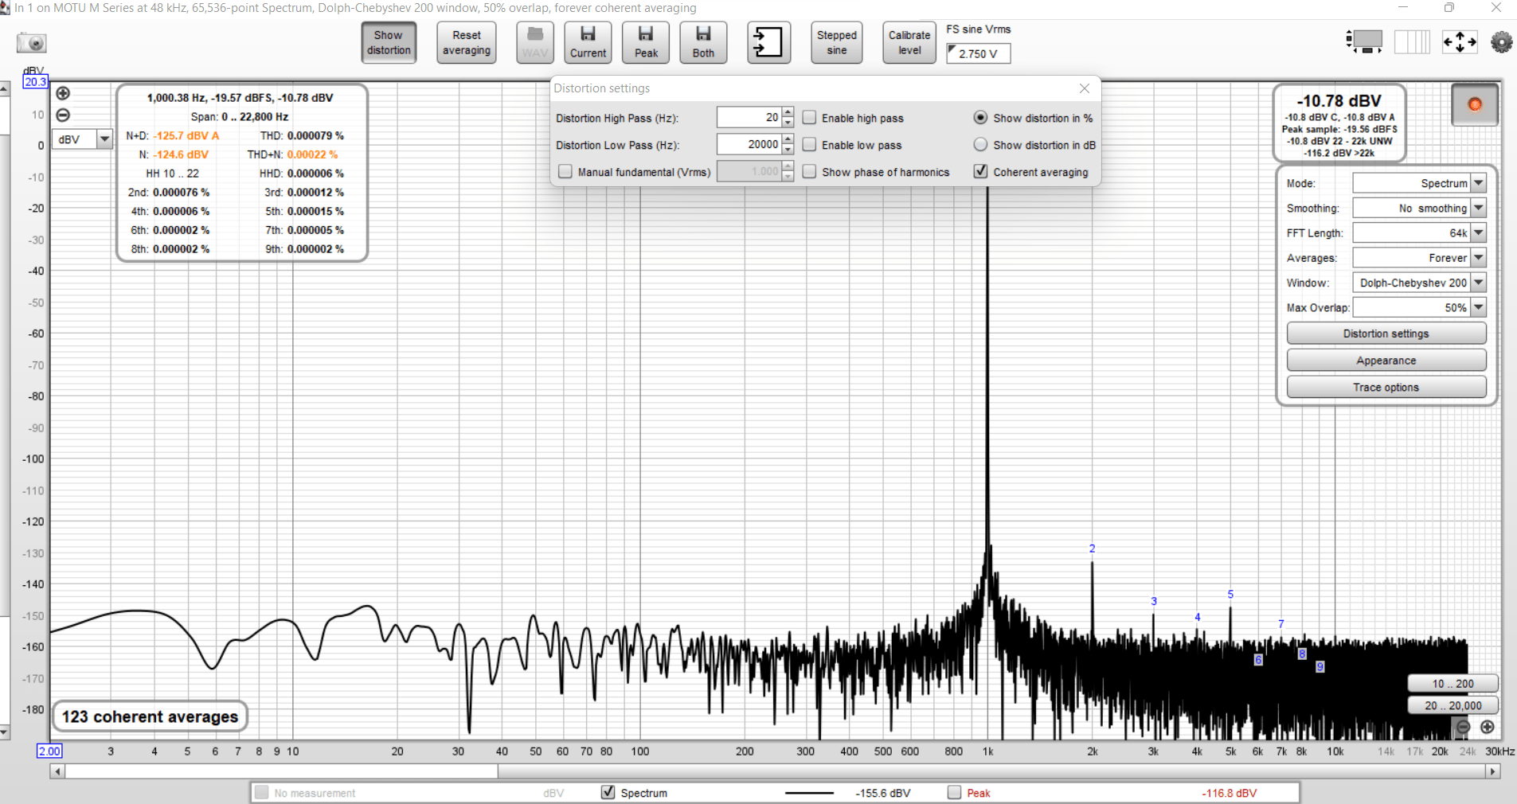
Task: Edit the FS sine Vrms field
Action: coord(978,53)
